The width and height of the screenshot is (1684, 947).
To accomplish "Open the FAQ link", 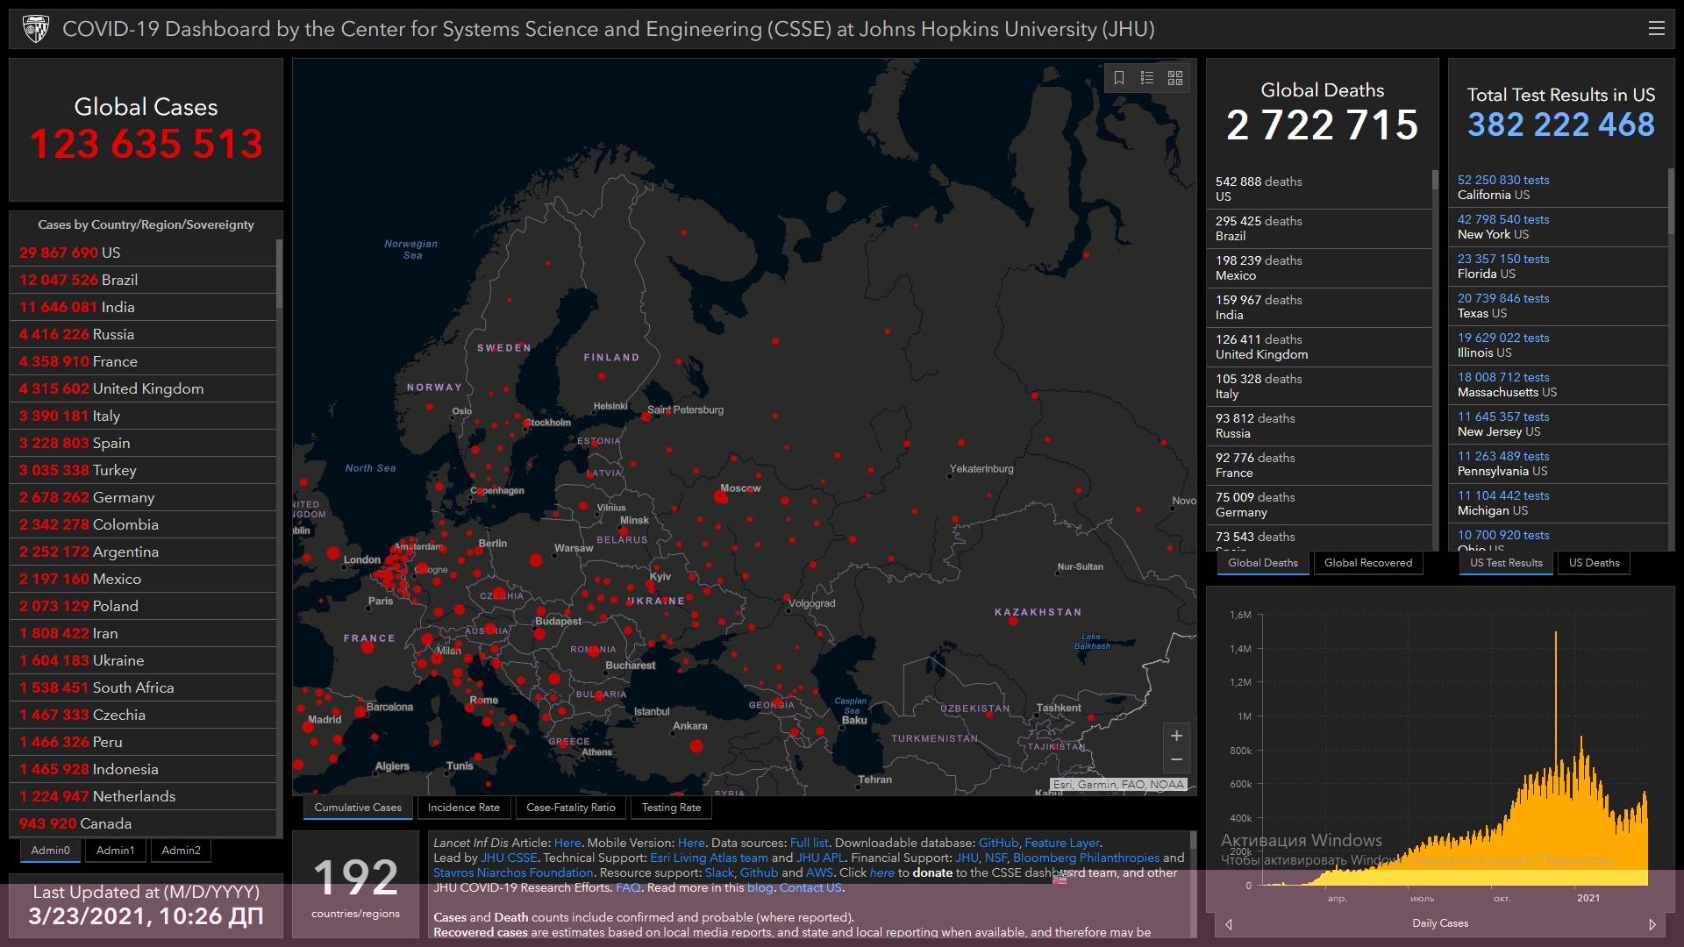I will click(627, 887).
